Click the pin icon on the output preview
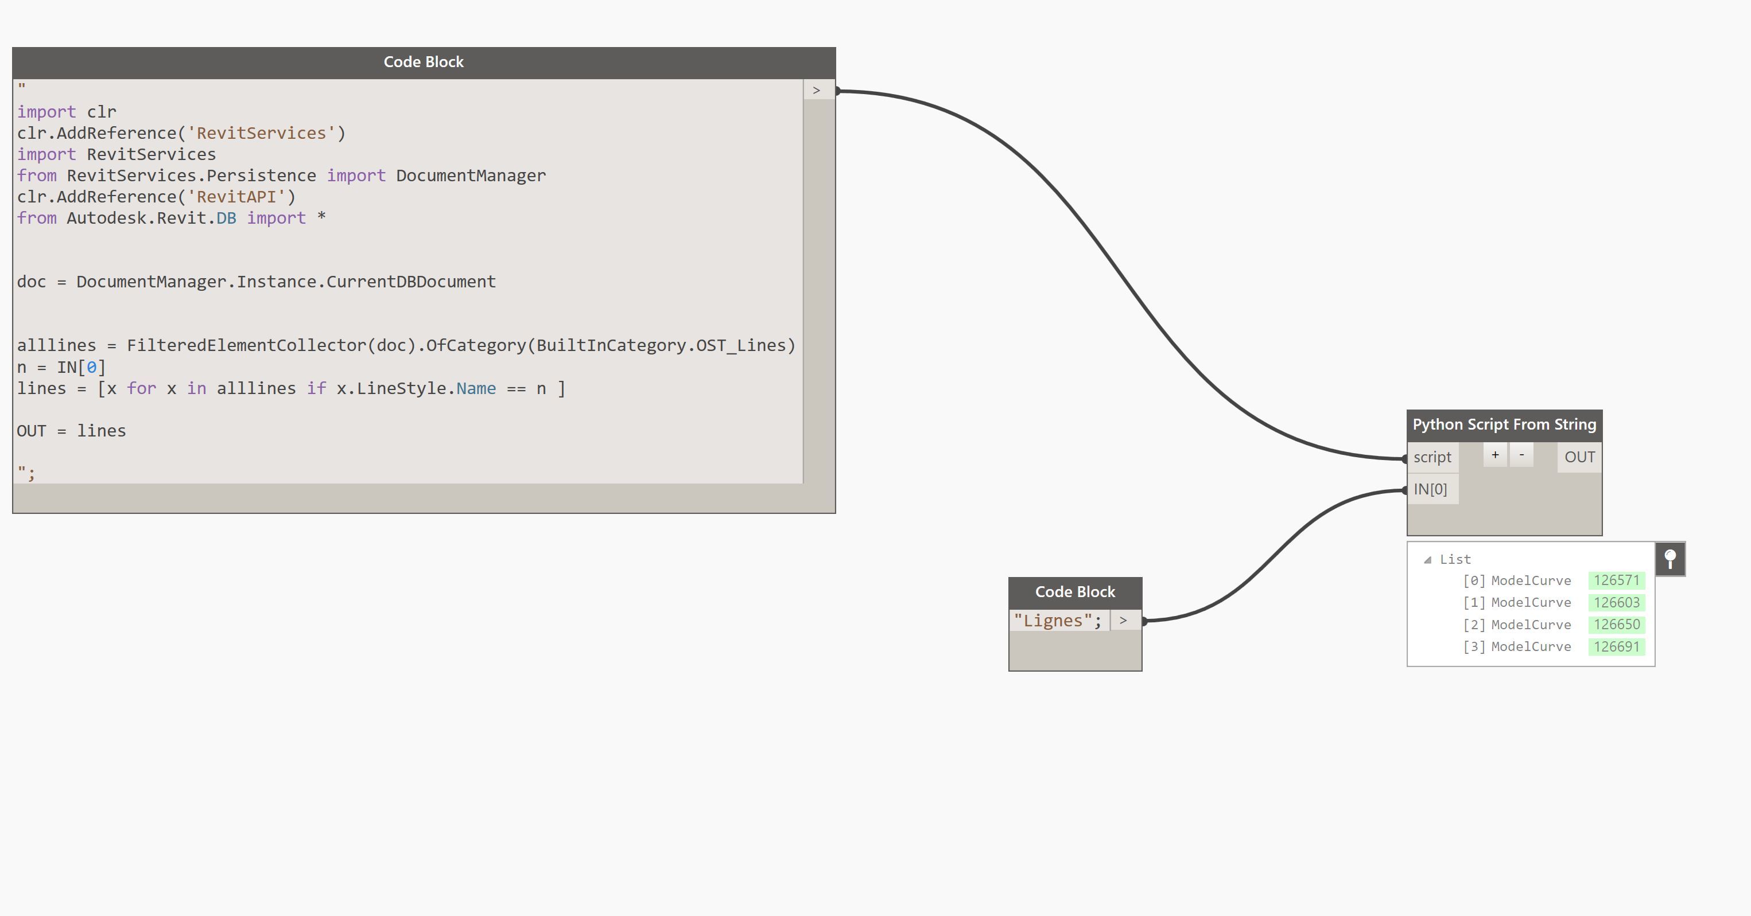The height and width of the screenshot is (916, 1751). (x=1670, y=559)
